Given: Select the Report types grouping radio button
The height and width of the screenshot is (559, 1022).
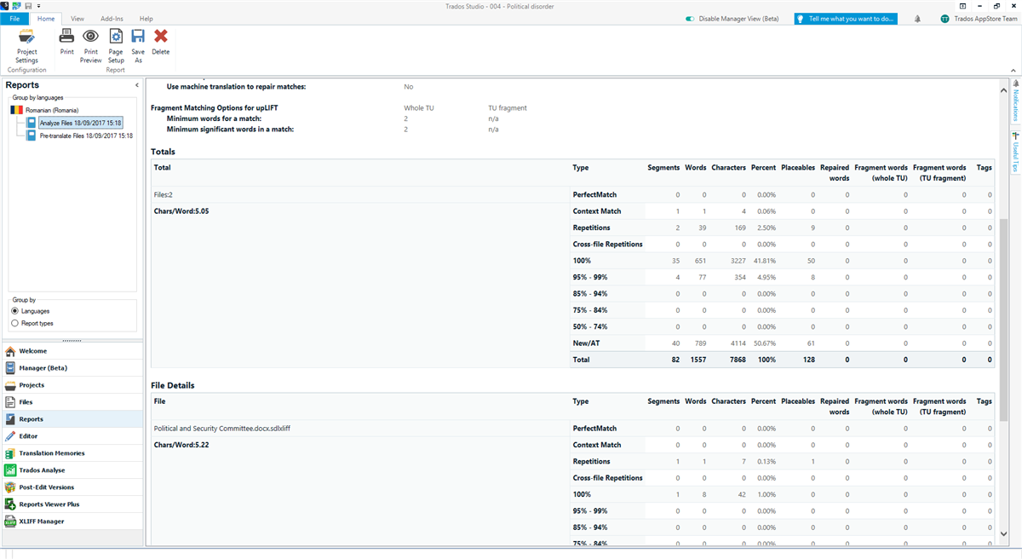Looking at the screenshot, I should tap(14, 323).
